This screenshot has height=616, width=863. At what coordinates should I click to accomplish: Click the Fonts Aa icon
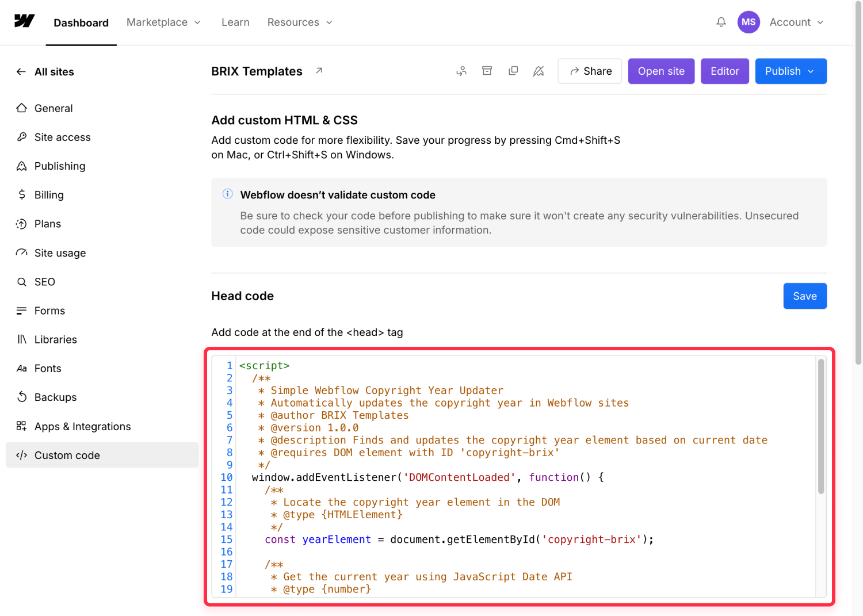coord(22,368)
